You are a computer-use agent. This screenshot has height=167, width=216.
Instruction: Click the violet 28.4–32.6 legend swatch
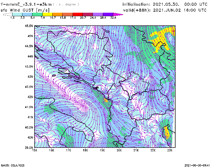tap(108, 14)
